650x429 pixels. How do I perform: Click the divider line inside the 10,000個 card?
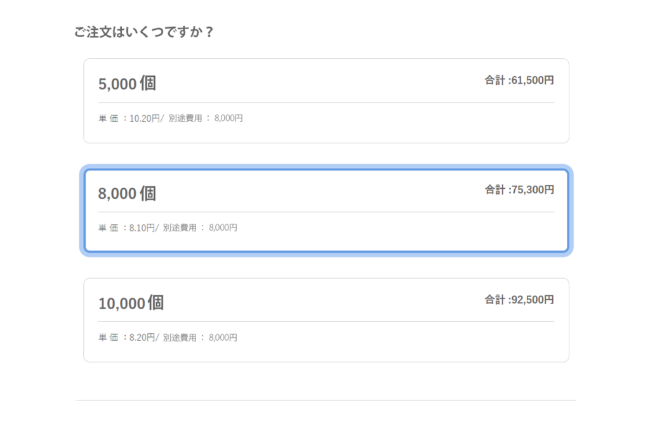[x=325, y=321]
